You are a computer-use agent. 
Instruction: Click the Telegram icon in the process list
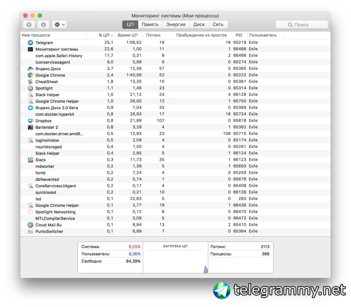pyautogui.click(x=30, y=43)
